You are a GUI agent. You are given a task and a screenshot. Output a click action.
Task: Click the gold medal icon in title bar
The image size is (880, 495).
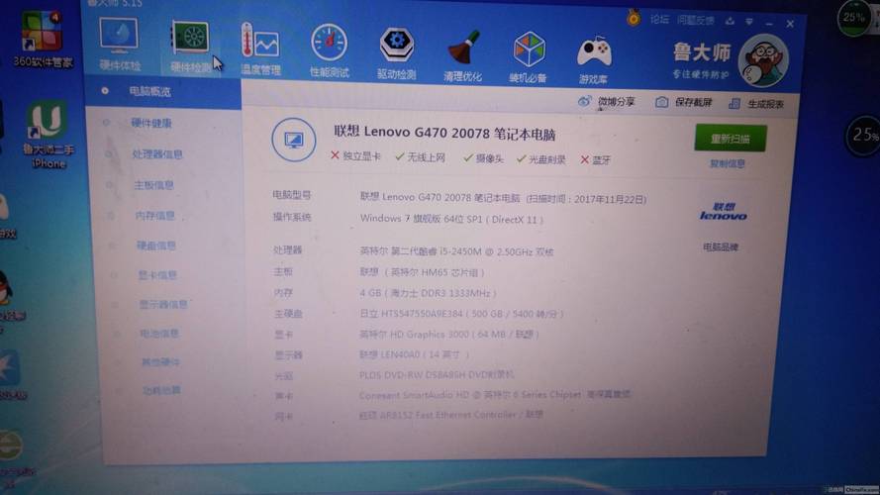(x=634, y=18)
